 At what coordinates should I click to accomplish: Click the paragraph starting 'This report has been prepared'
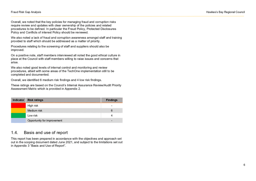(x=67, y=142)
